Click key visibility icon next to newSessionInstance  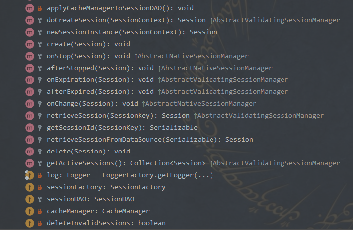[40, 32]
